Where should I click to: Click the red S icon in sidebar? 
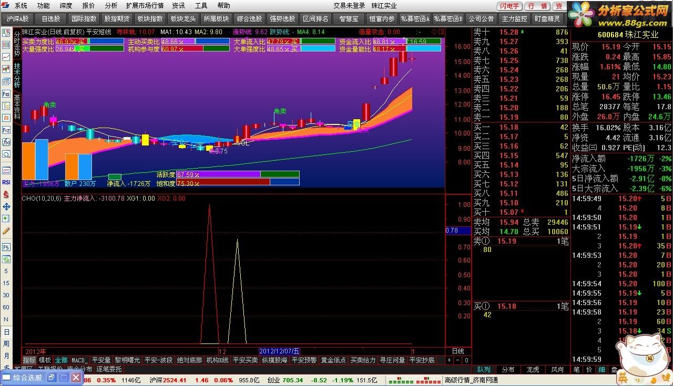[x=6, y=194]
